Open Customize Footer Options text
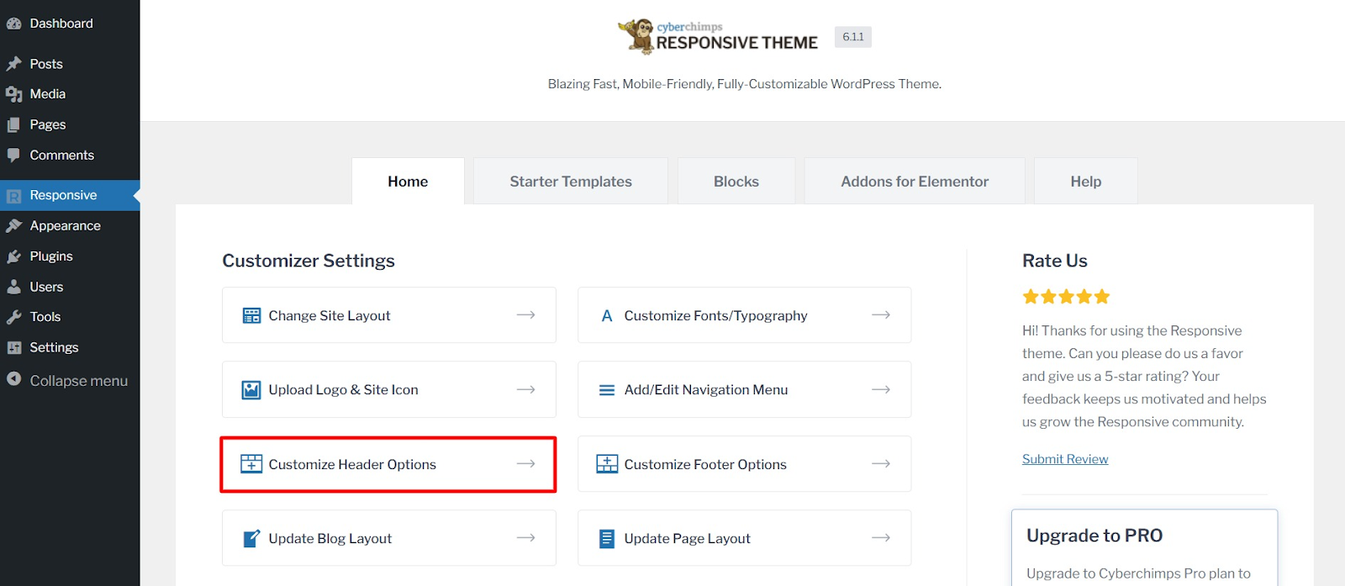The image size is (1345, 586). (705, 464)
